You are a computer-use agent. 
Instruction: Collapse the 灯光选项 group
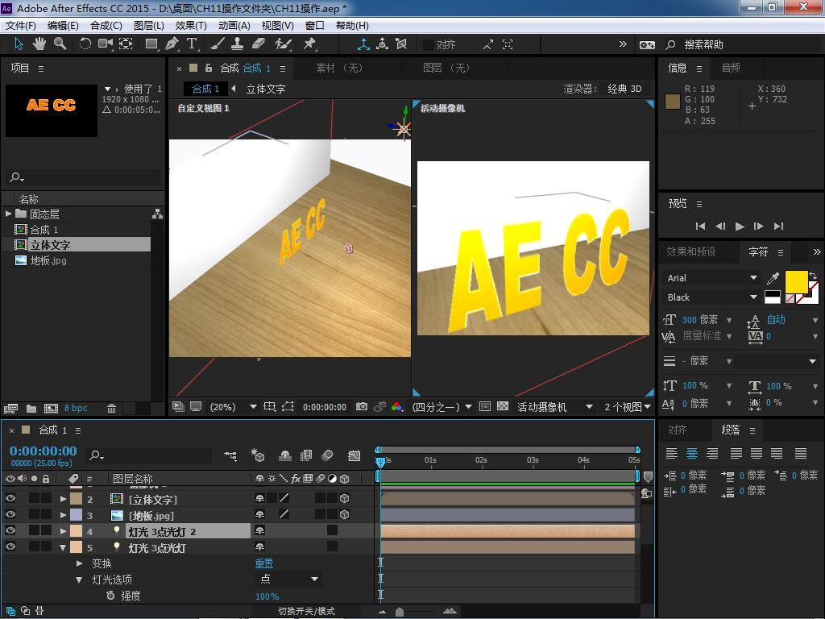[79, 580]
